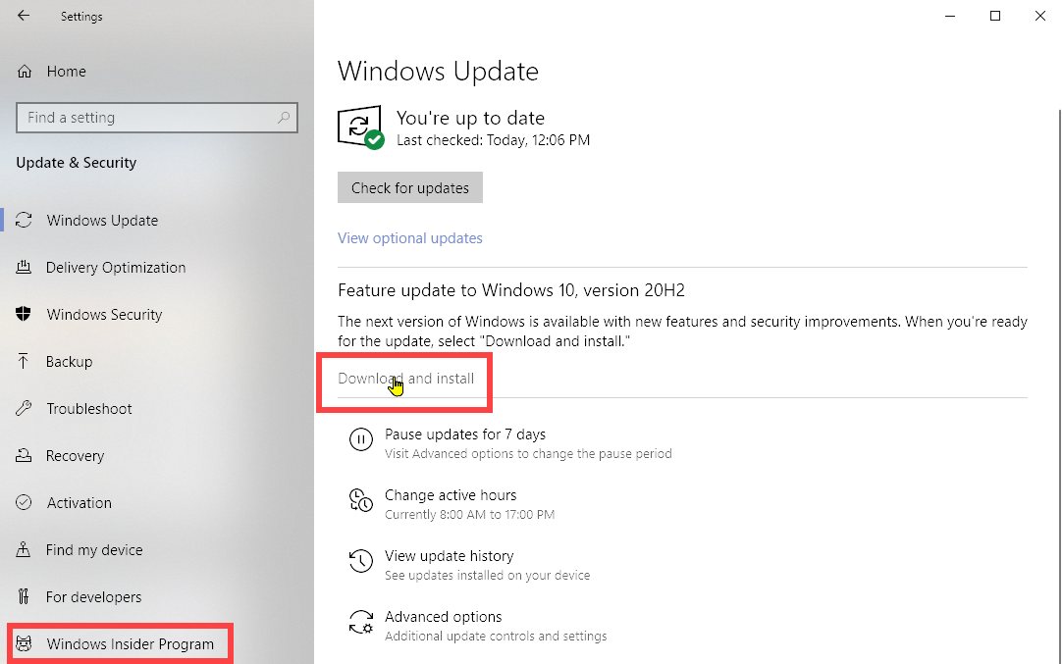Click the View update history clock icon
This screenshot has width=1063, height=664.
[360, 561]
